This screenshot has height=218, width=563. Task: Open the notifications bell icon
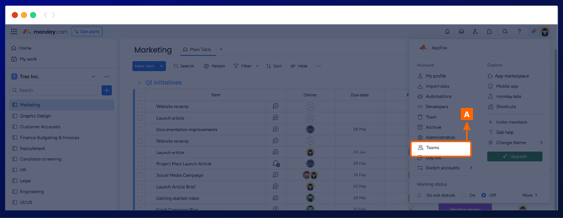click(447, 32)
